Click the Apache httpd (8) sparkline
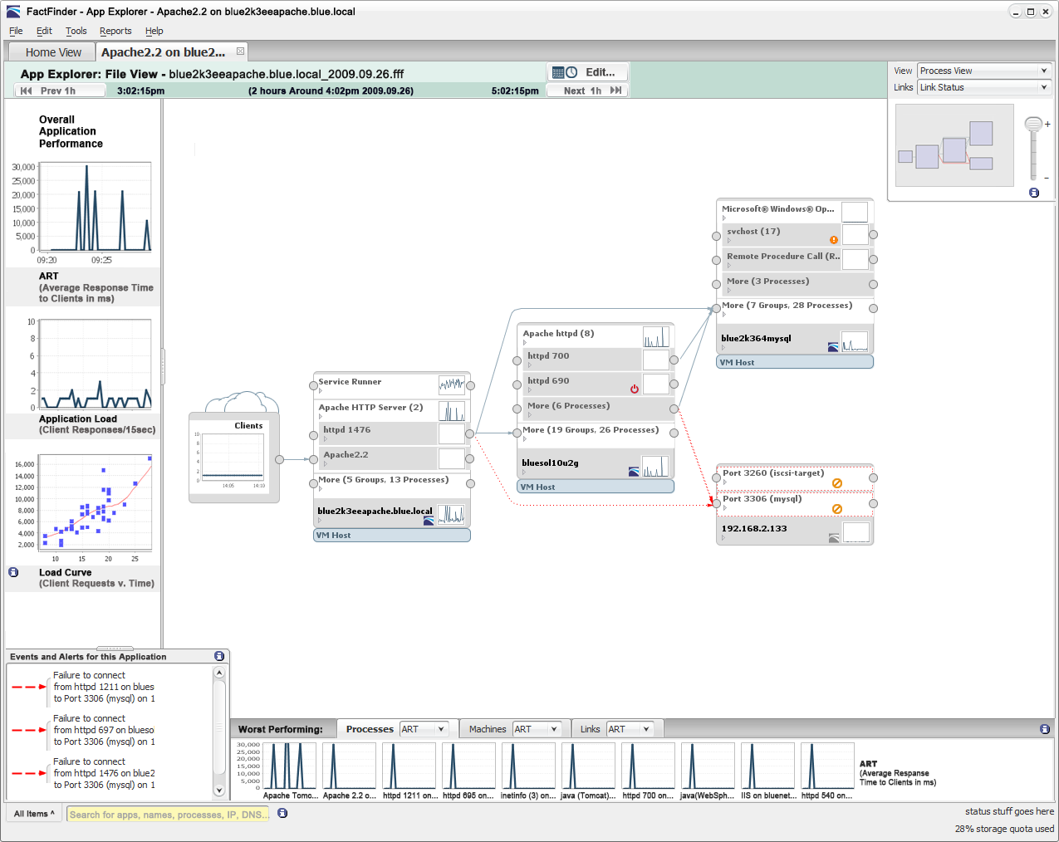The width and height of the screenshot is (1059, 842). 656,336
